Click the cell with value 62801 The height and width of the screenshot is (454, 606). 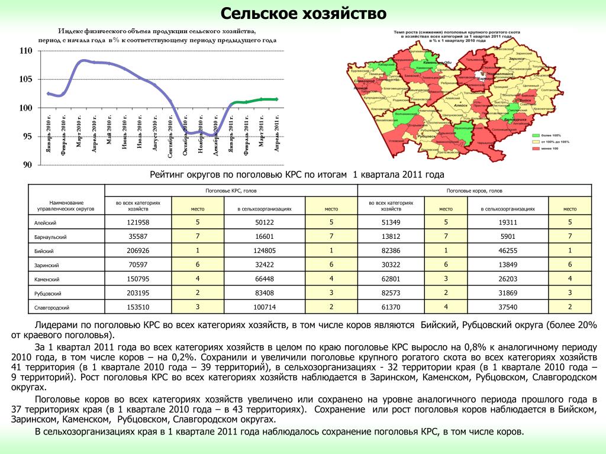[391, 279]
